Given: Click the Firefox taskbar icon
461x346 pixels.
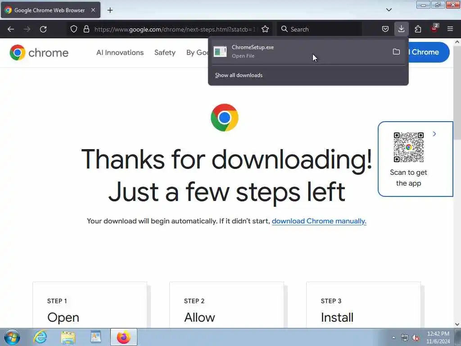Looking at the screenshot, I should click(x=124, y=337).
